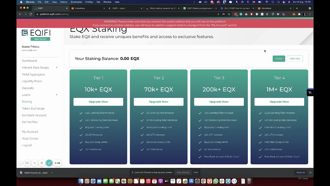This screenshot has width=330, height=186.
Task: Open Google Chrome in the Dock
Action: click(x=203, y=181)
